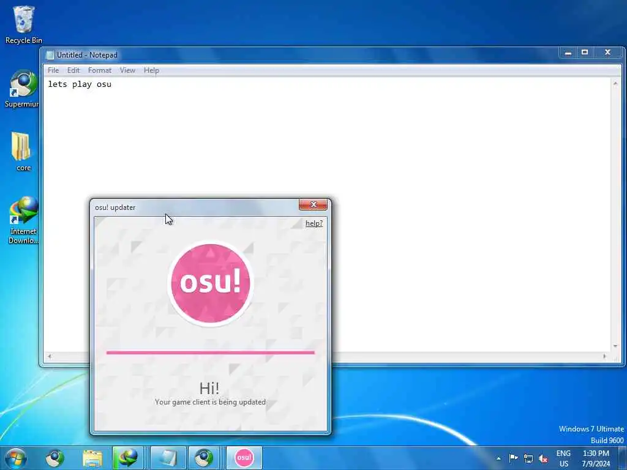Click "Your game client is being updated" text
Screen dimensions: 627x470
(x=211, y=402)
